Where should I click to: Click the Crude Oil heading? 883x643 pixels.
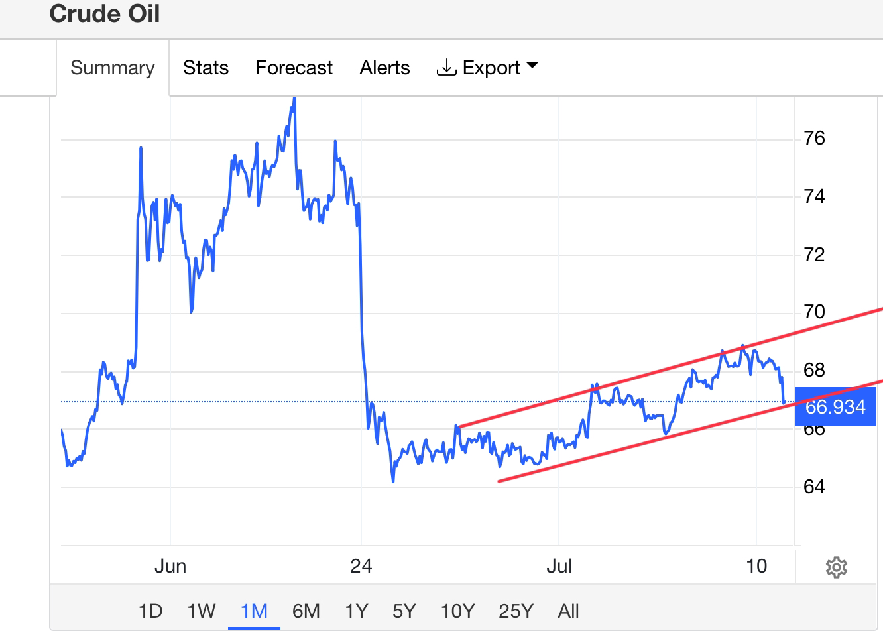(x=105, y=13)
